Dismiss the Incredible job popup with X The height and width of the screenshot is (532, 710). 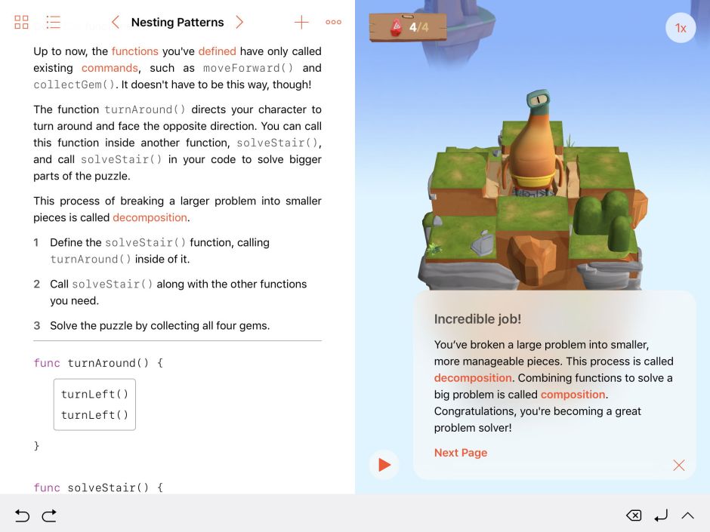click(679, 466)
